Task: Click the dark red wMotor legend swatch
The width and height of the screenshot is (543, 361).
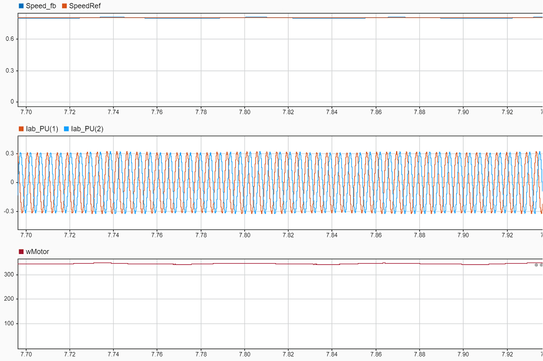Action: (x=21, y=252)
